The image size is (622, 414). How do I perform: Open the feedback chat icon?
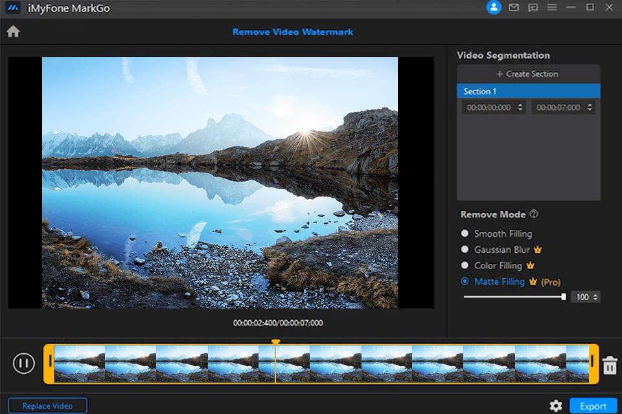[x=533, y=8]
